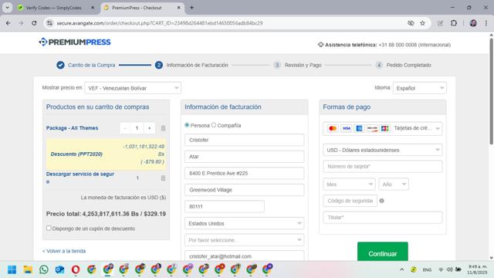494x278 pixels.
Task: Check Dispongo de un cupón de descuento
Action: 49,228
